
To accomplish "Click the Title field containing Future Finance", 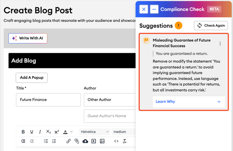I will point(48,100).
